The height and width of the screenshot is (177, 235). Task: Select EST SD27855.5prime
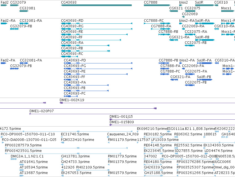[176, 154]
